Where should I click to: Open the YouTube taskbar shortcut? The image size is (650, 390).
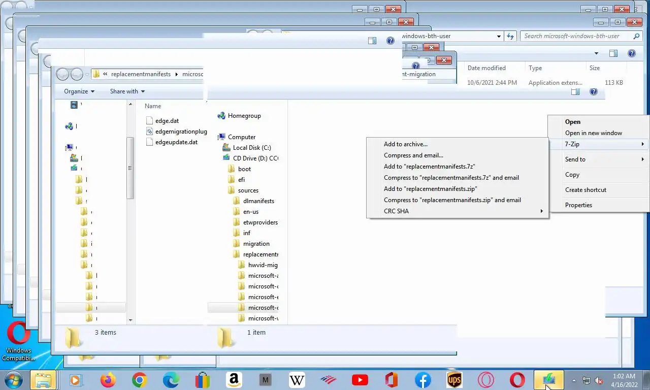(x=360, y=380)
